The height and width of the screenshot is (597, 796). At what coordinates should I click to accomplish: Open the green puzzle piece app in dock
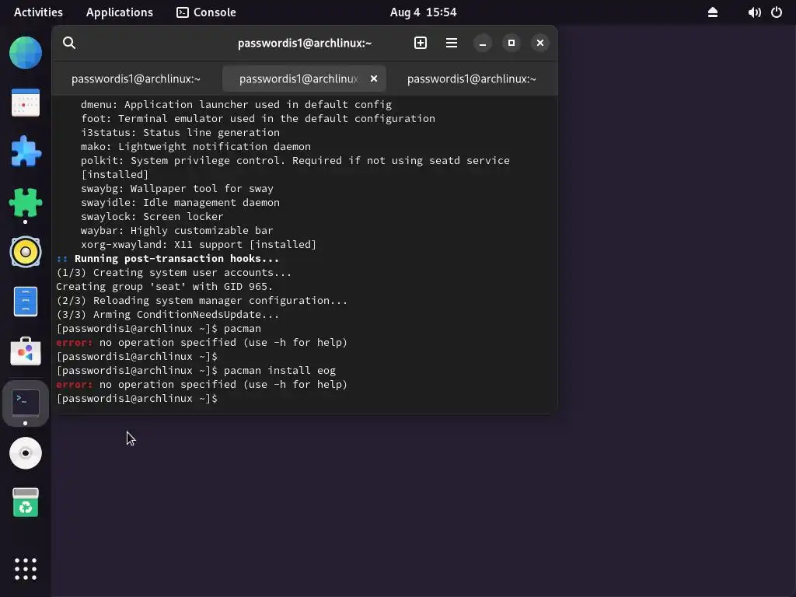click(26, 202)
